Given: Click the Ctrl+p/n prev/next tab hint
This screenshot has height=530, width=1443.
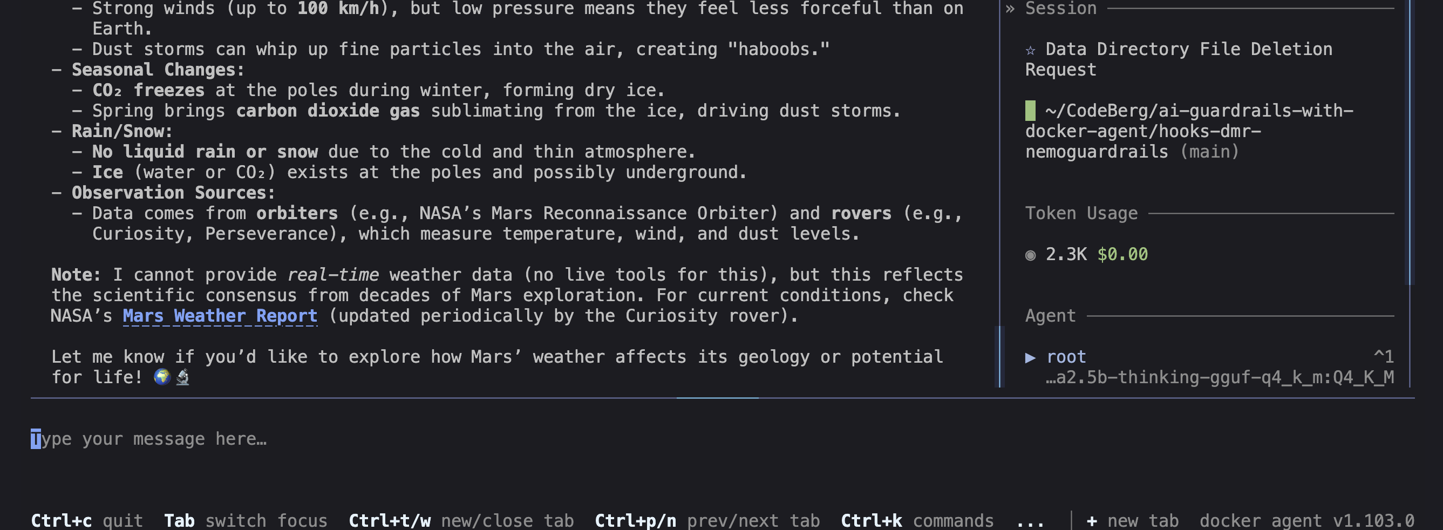Looking at the screenshot, I should tap(707, 520).
